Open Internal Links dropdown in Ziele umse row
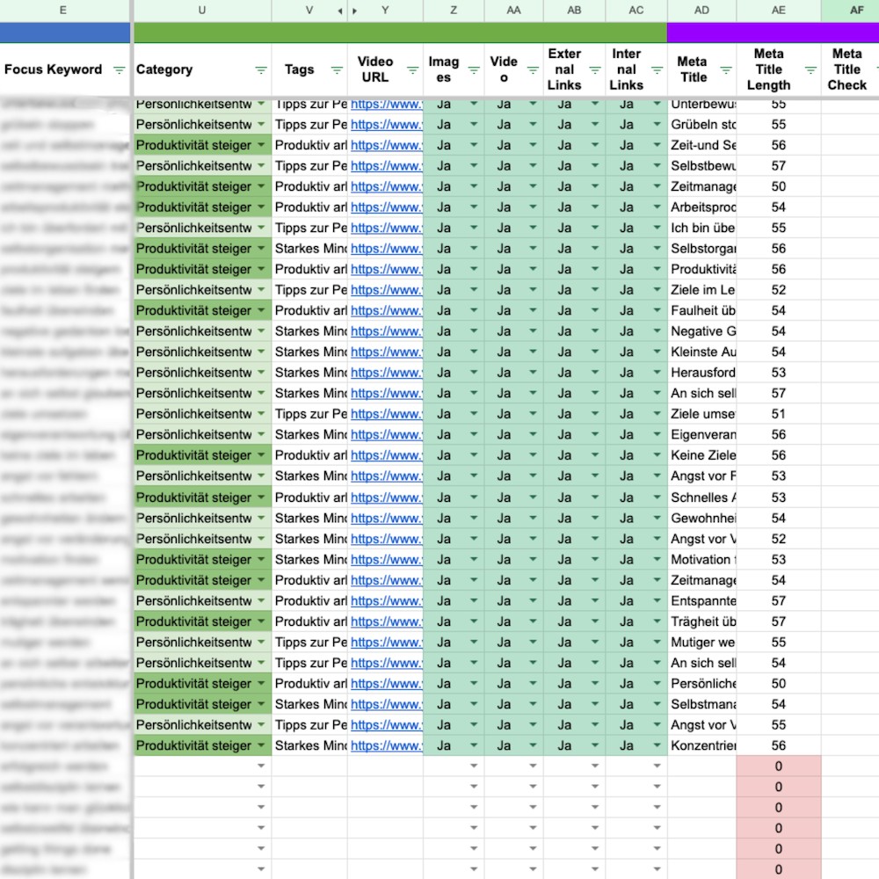 click(x=657, y=414)
